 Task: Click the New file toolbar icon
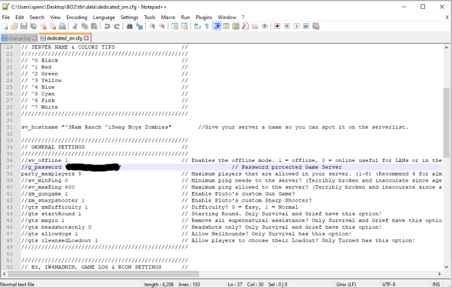(x=5, y=26)
